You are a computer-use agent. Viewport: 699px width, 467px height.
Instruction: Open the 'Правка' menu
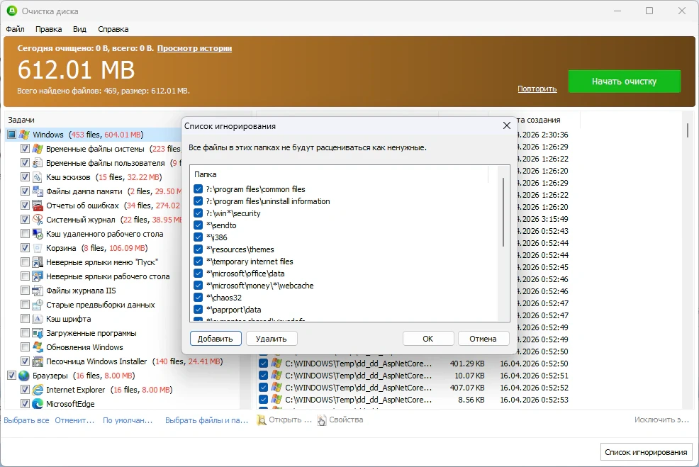(x=49, y=29)
